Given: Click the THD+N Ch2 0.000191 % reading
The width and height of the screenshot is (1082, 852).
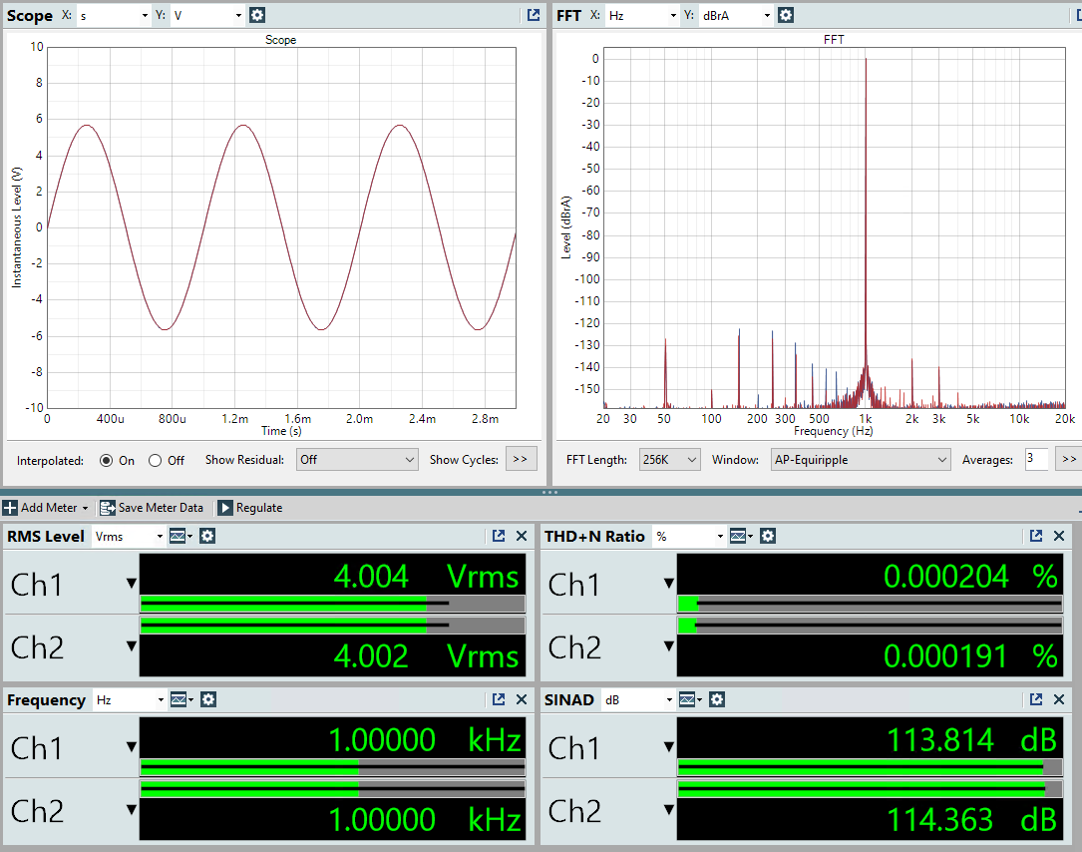Looking at the screenshot, I should pos(971,655).
